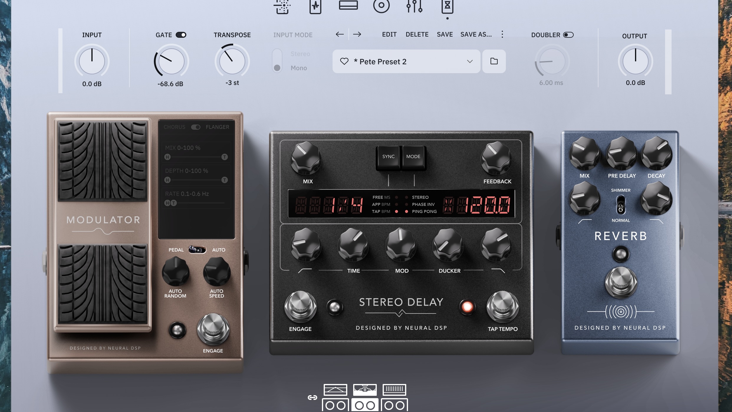Image resolution: width=732 pixels, height=412 pixels.
Task: Open the amp head section icon
Action: pyautogui.click(x=348, y=5)
